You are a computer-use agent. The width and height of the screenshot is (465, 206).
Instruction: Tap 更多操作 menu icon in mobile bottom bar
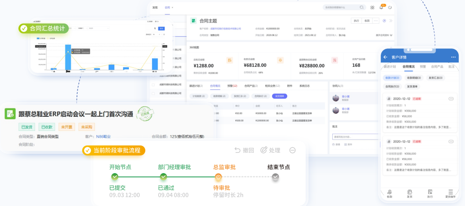coord(451,192)
